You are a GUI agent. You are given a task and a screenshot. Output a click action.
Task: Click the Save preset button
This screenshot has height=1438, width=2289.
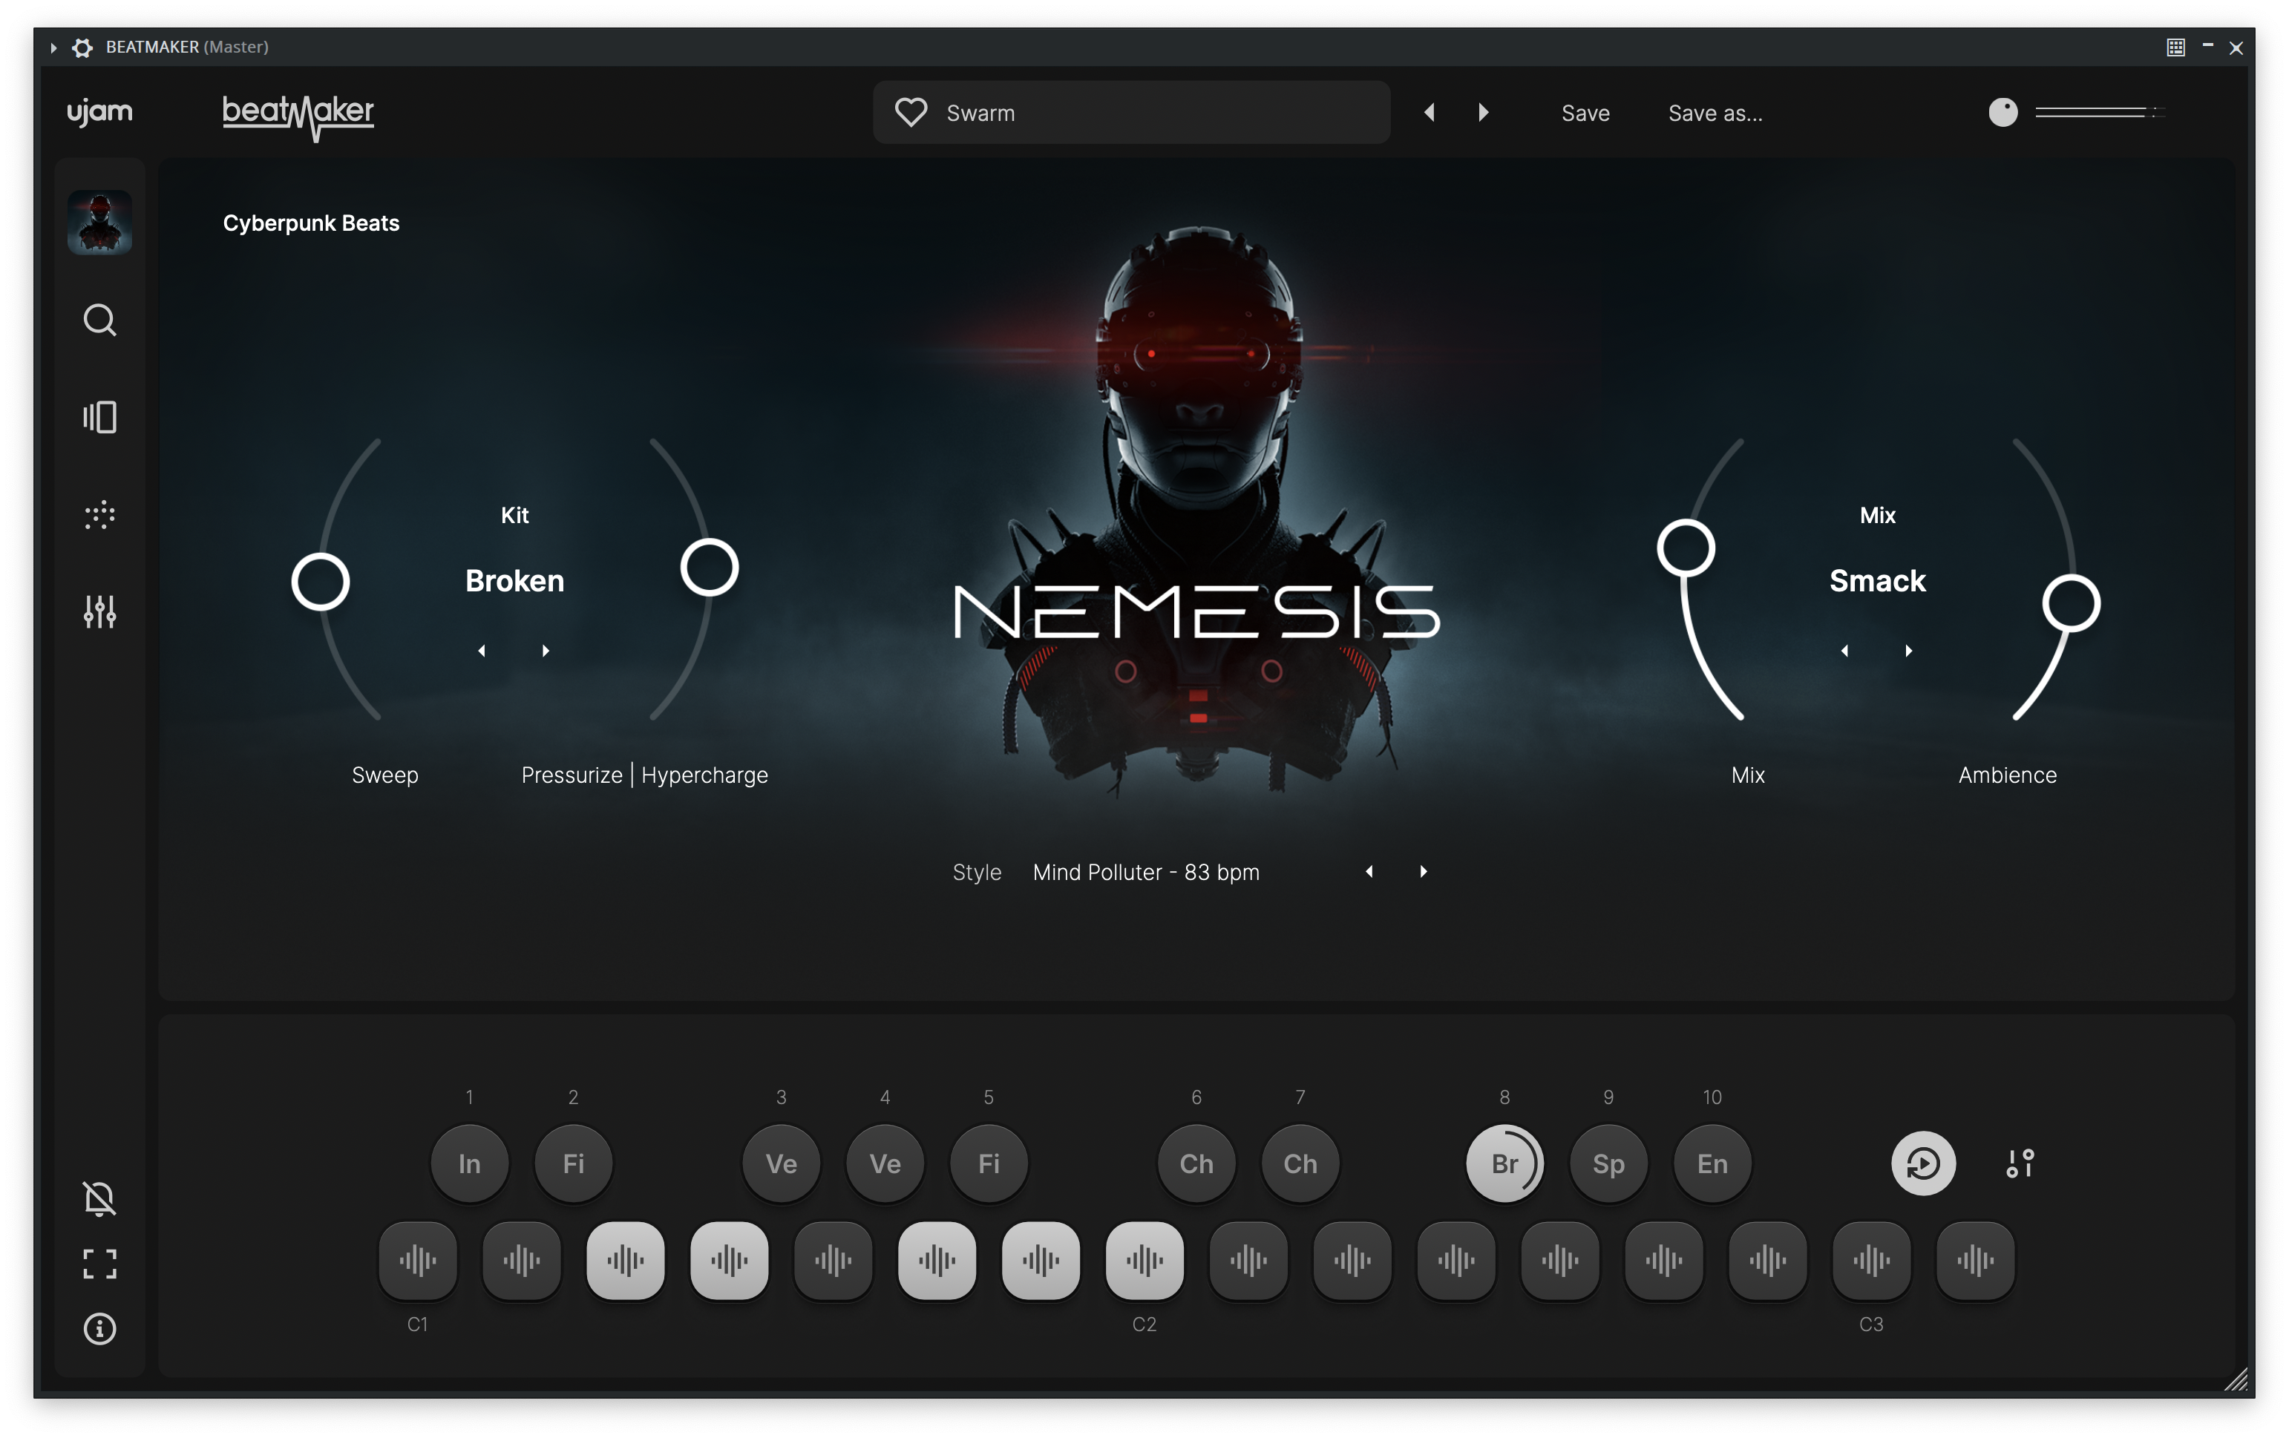[x=1585, y=113]
